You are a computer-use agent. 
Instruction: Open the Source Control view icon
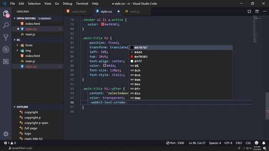click(x=6, y=37)
